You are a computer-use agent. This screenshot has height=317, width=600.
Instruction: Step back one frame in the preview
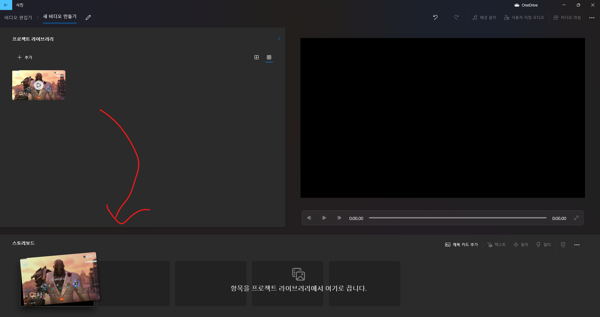309,218
